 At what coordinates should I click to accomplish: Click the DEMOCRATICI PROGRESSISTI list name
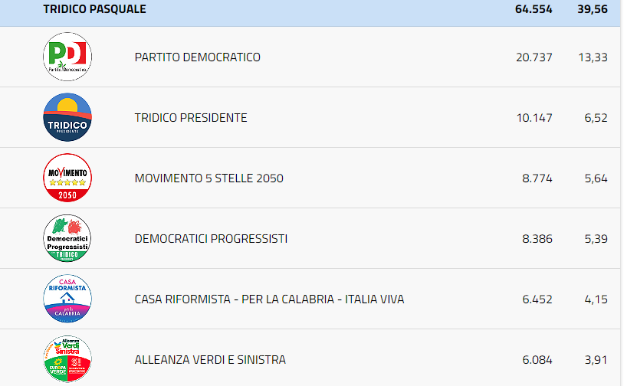point(211,239)
